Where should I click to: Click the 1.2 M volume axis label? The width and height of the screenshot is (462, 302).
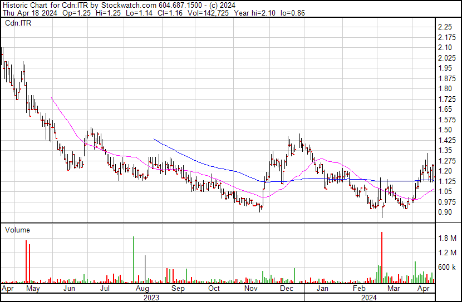tap(446, 253)
